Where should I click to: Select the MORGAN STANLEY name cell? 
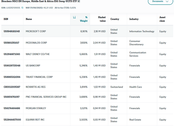(36, 108)
